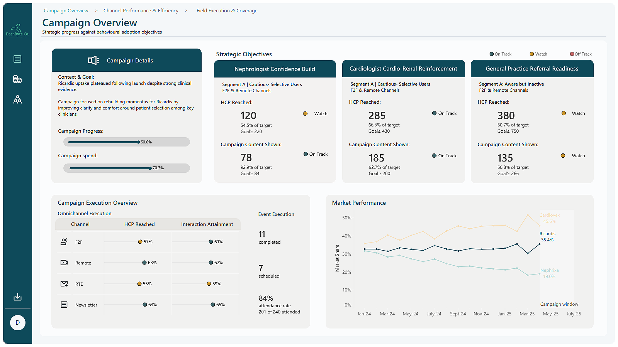Screen dimensions: 618x347
Task: Select Nephrologist Confidence Build card header
Action: click(275, 69)
